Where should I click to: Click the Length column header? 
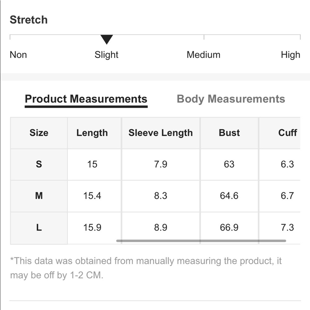pos(92,133)
